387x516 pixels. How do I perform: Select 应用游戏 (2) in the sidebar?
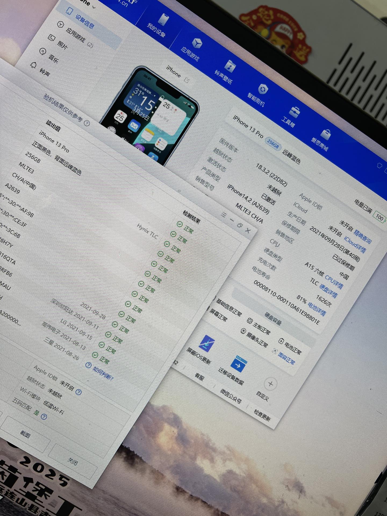[76, 34]
